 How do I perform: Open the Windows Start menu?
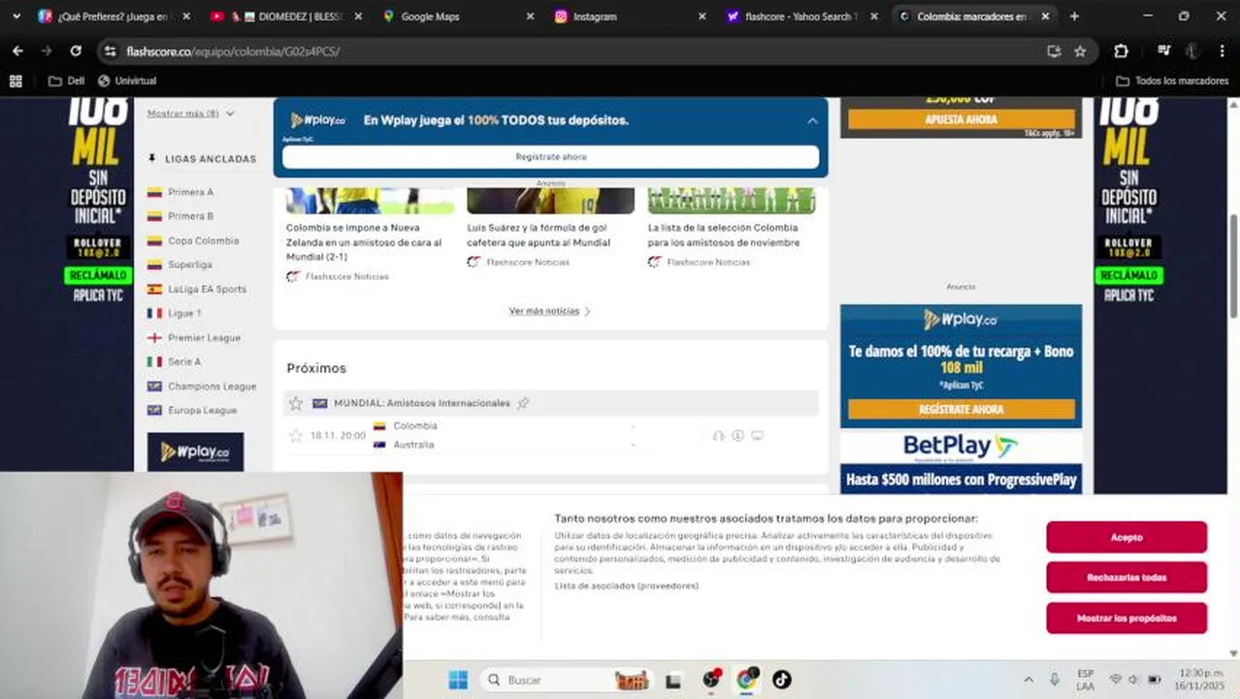(x=458, y=680)
